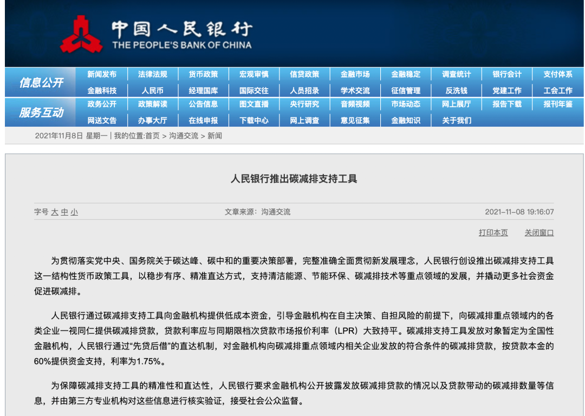The image size is (585, 416).
Task: Click the 文章来源: 沟通交流 text
Action: [257, 212]
